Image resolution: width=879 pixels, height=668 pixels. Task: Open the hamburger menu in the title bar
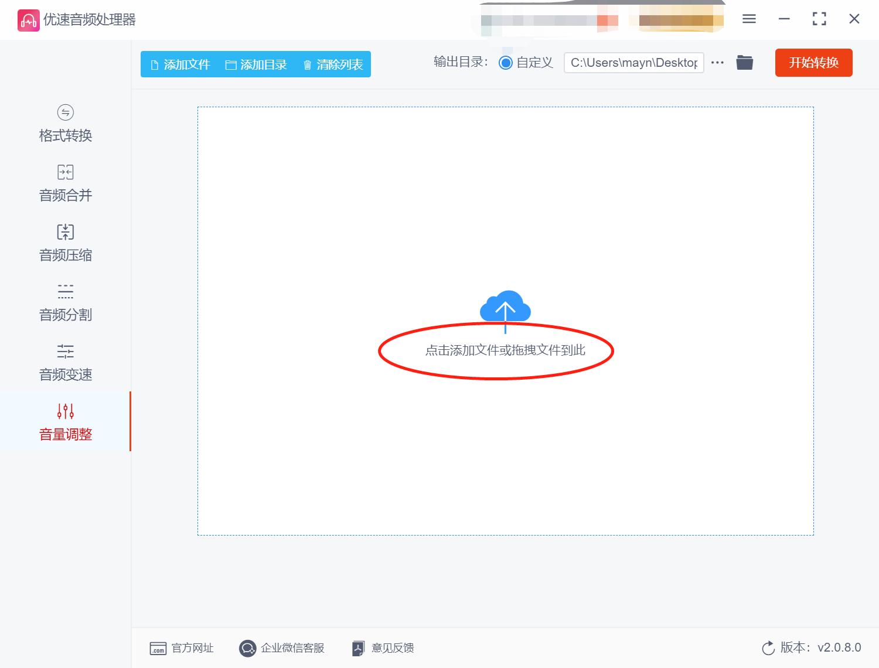coord(748,19)
